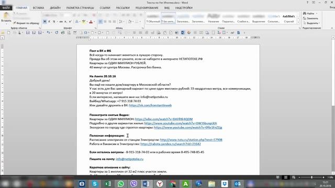The image size is (335, 188).
Task: Click info@netipoteke.ru email link
Action: coord(130,159)
